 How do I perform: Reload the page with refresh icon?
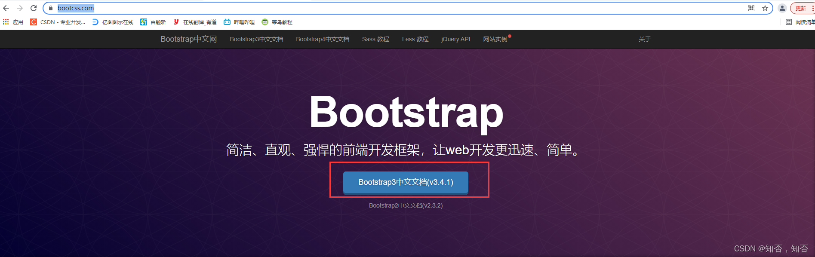pyautogui.click(x=34, y=8)
